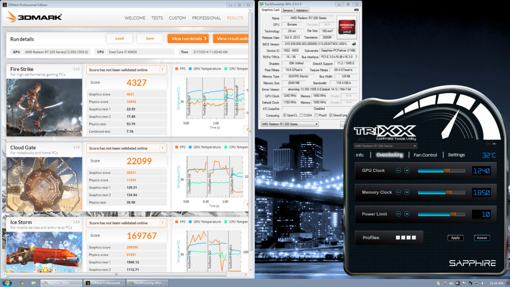Decrease GPU Clock with the minus icon

398,170
